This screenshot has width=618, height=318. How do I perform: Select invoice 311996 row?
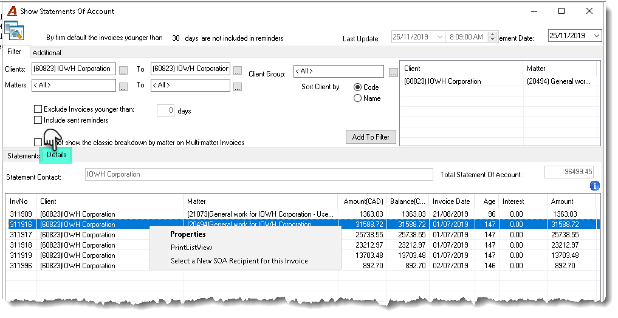tap(303, 266)
